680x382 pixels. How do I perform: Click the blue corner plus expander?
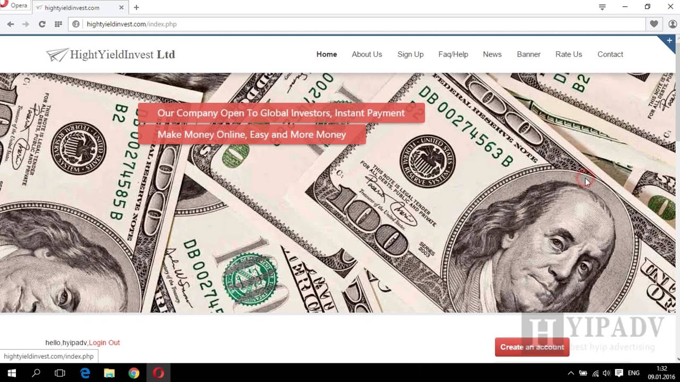click(x=669, y=41)
